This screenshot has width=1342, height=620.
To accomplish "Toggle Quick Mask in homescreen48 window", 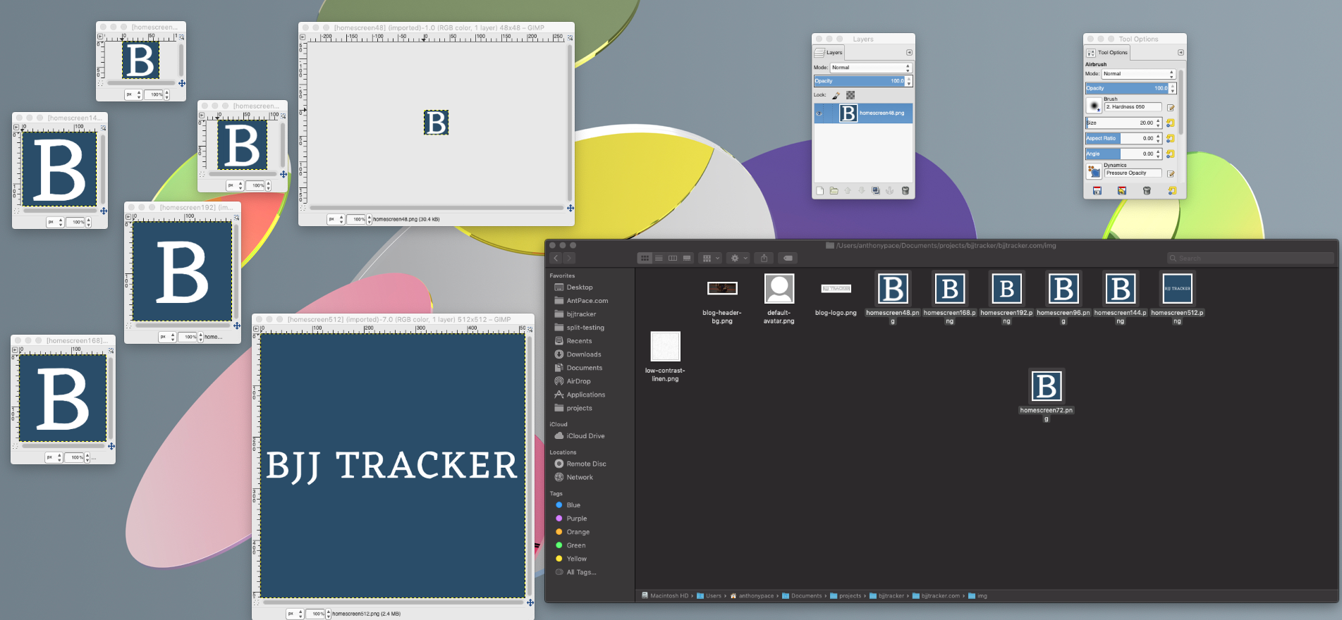I will pos(304,209).
